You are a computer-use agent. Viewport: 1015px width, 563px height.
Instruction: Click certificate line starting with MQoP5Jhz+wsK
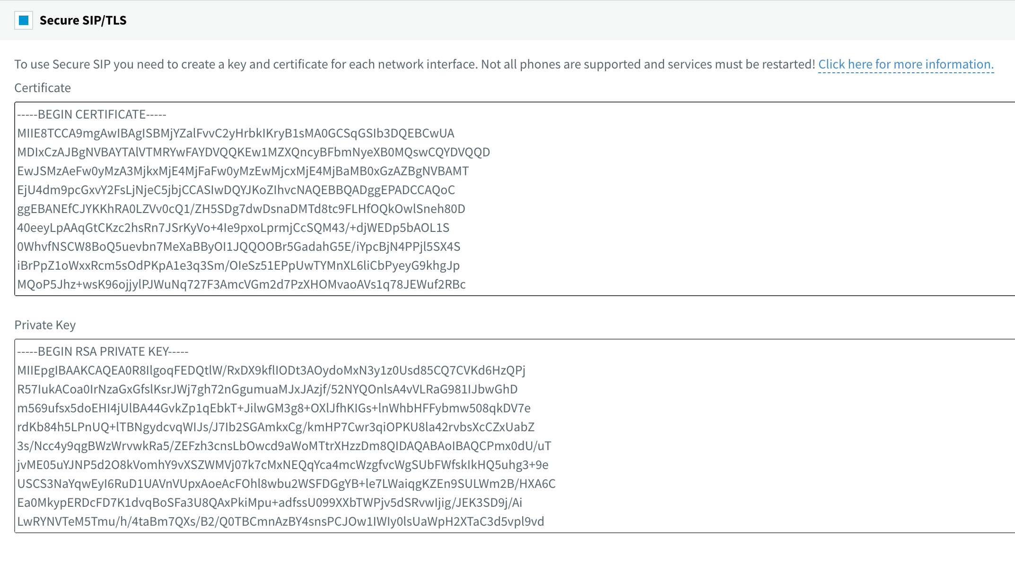pos(241,284)
